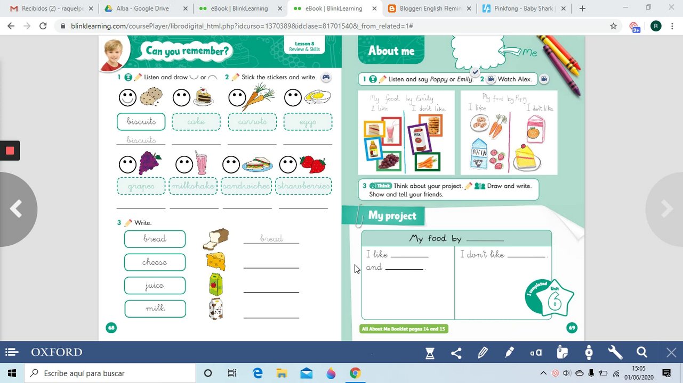Image resolution: width=683 pixels, height=383 pixels.
Task: Click the juice word box
Action: coord(155,286)
